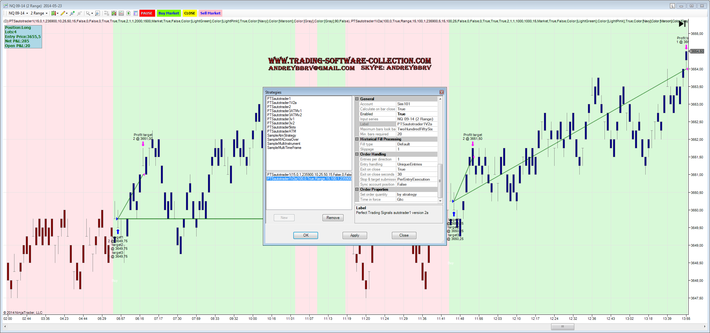Click the Strategies dollar sign icon
The height and width of the screenshot is (333, 710).
(x=128, y=13)
